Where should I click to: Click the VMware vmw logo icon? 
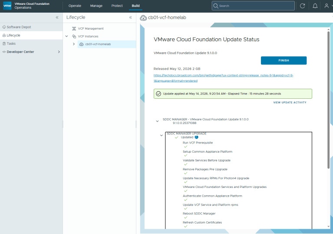[x=7, y=6]
